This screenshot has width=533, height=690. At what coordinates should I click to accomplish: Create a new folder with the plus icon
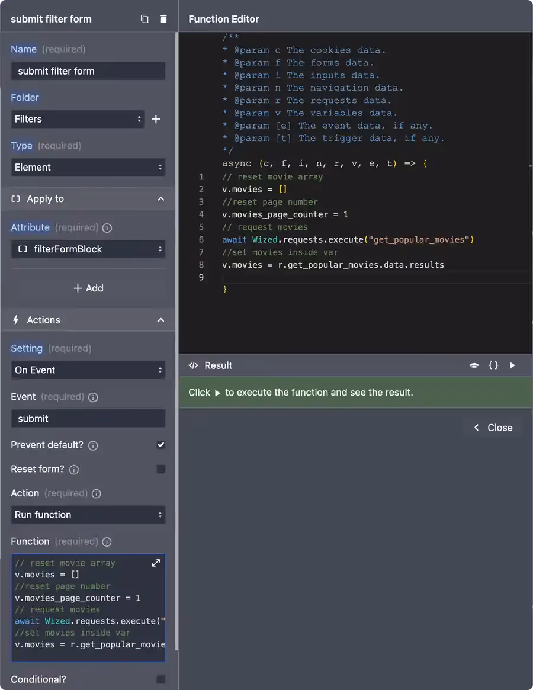(x=156, y=119)
